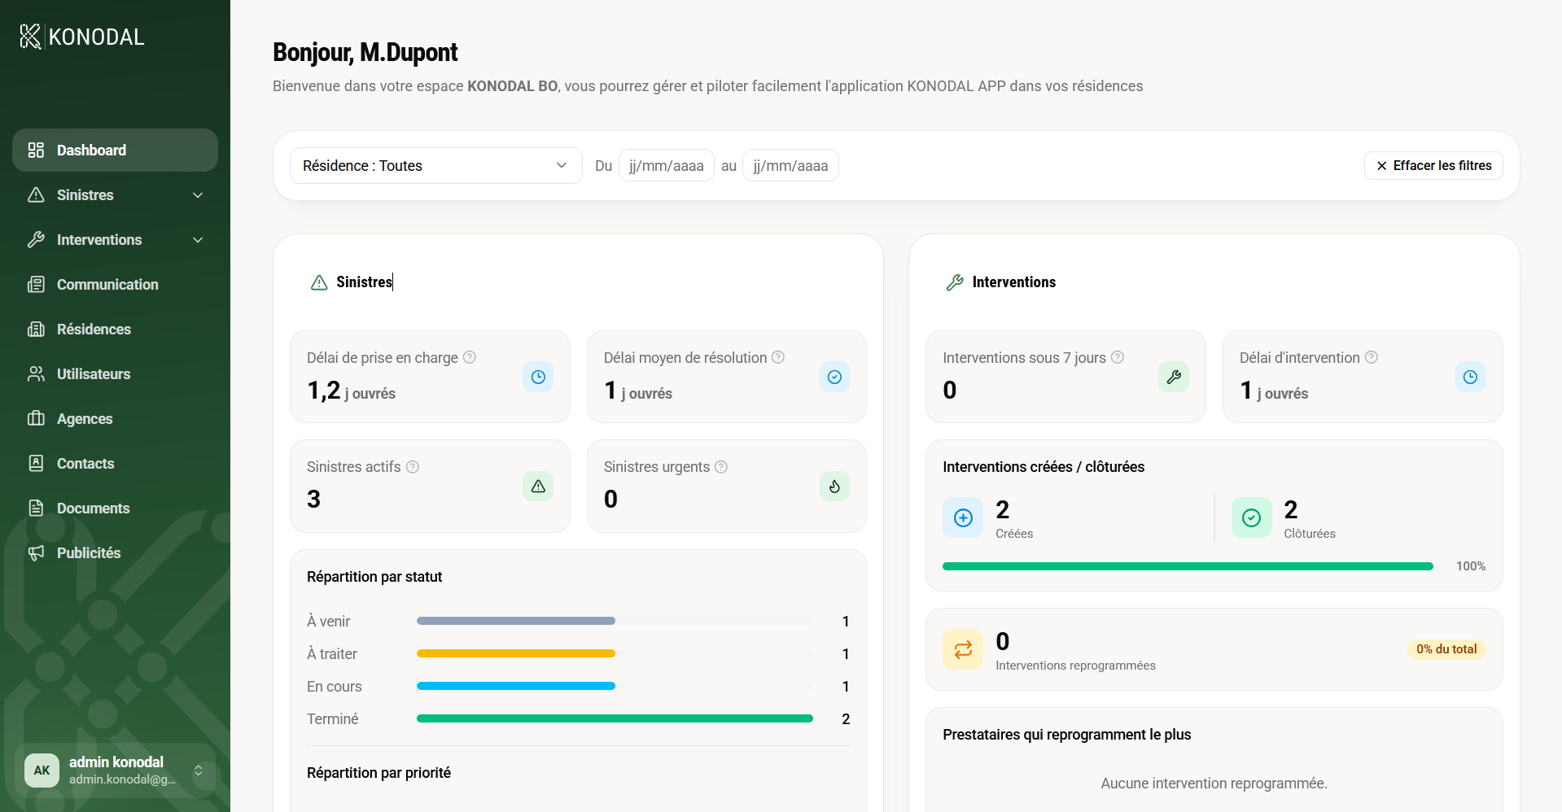Click the Interventions wrench icon in sidebar
This screenshot has height=812, width=1562.
pyautogui.click(x=36, y=239)
